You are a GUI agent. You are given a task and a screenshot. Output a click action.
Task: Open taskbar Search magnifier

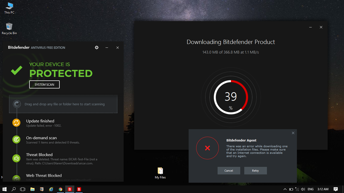pyautogui.click(x=14, y=189)
